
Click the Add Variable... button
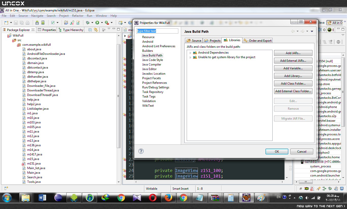(x=293, y=68)
